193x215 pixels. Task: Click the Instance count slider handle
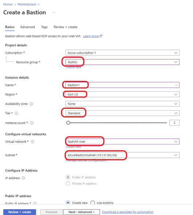(x=68, y=123)
